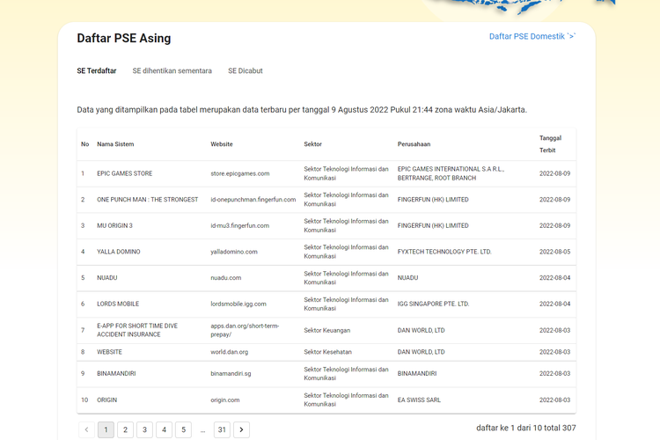Image resolution: width=660 pixels, height=440 pixels.
Task: Click binamandiri.sg website cell
Action: click(231, 373)
